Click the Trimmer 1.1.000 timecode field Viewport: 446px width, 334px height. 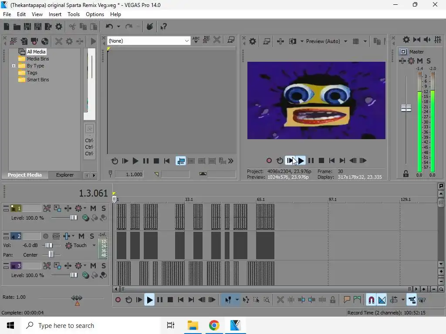point(129,174)
